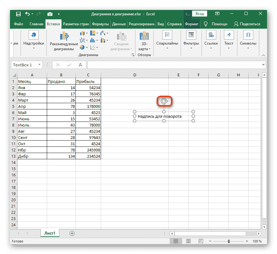Screen dimensions: 277x254
Task: Open the Диаграммы group dialog launcher
Action: click(x=133, y=54)
